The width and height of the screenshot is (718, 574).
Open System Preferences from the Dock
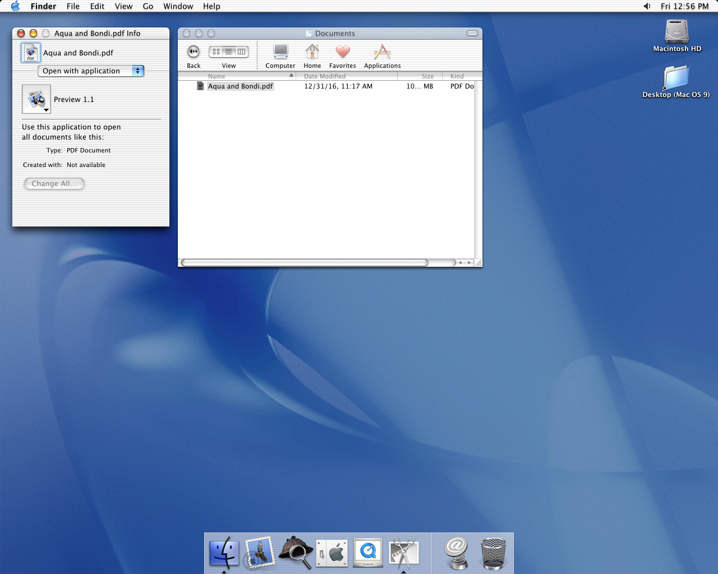coord(332,553)
